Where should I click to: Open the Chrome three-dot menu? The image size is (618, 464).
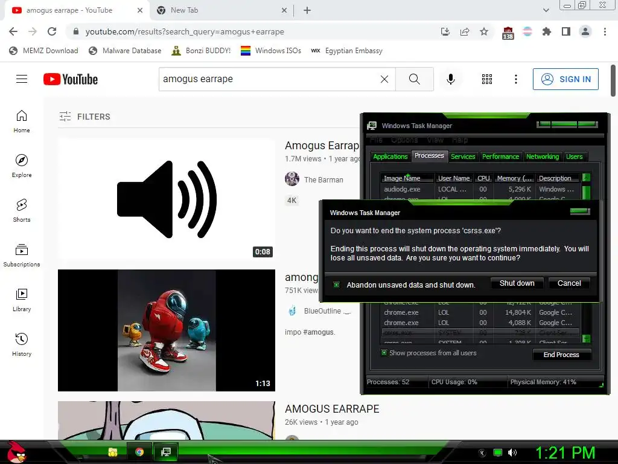click(605, 31)
